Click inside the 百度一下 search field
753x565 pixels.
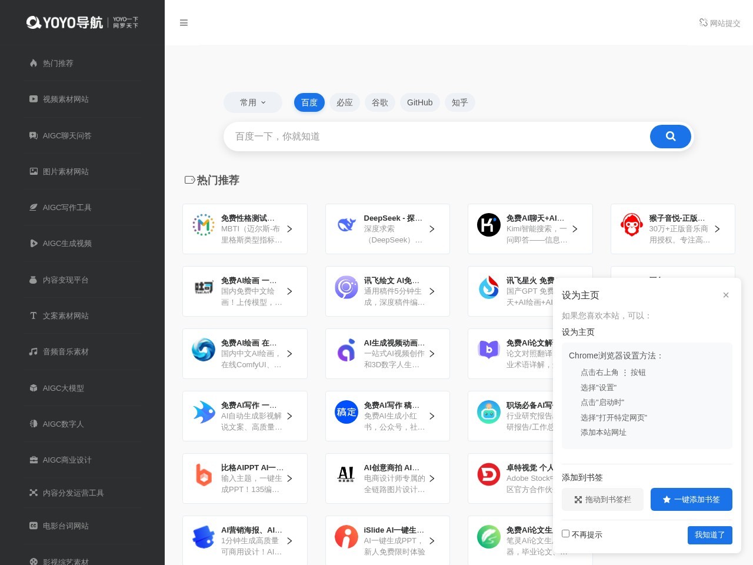[412, 136]
